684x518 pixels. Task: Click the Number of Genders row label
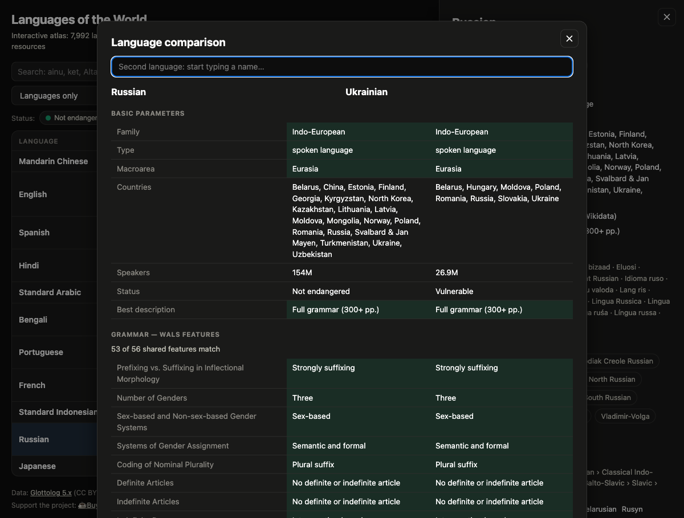(152, 398)
